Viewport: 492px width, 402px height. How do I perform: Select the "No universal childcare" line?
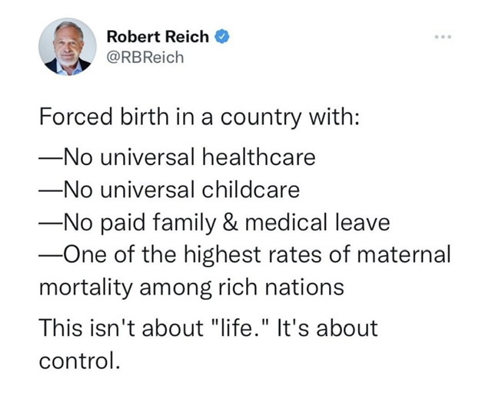(x=169, y=189)
